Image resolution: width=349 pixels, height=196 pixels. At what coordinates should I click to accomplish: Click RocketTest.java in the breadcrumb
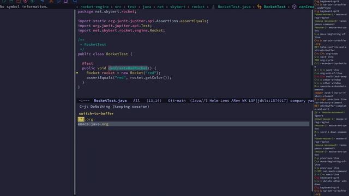coord(234,7)
